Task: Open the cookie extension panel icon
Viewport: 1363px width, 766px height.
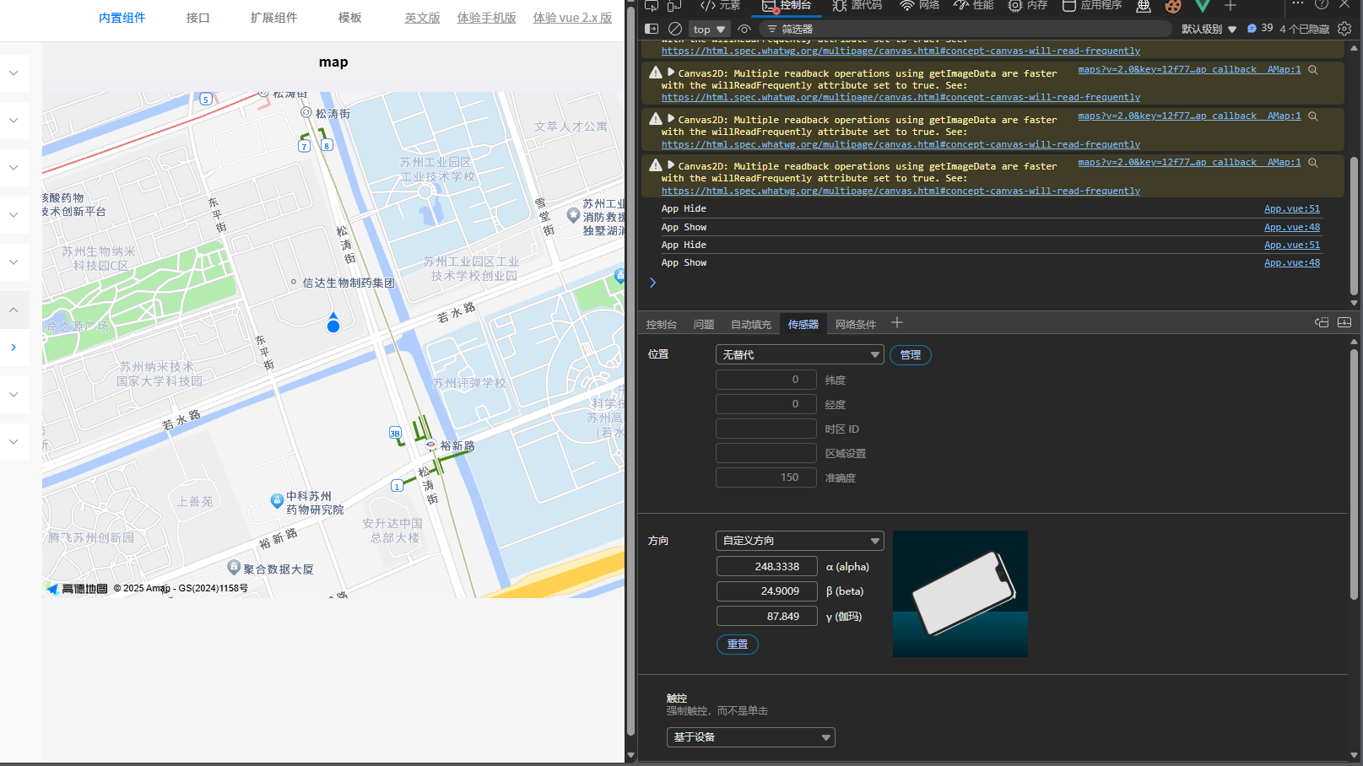Action: (1173, 6)
